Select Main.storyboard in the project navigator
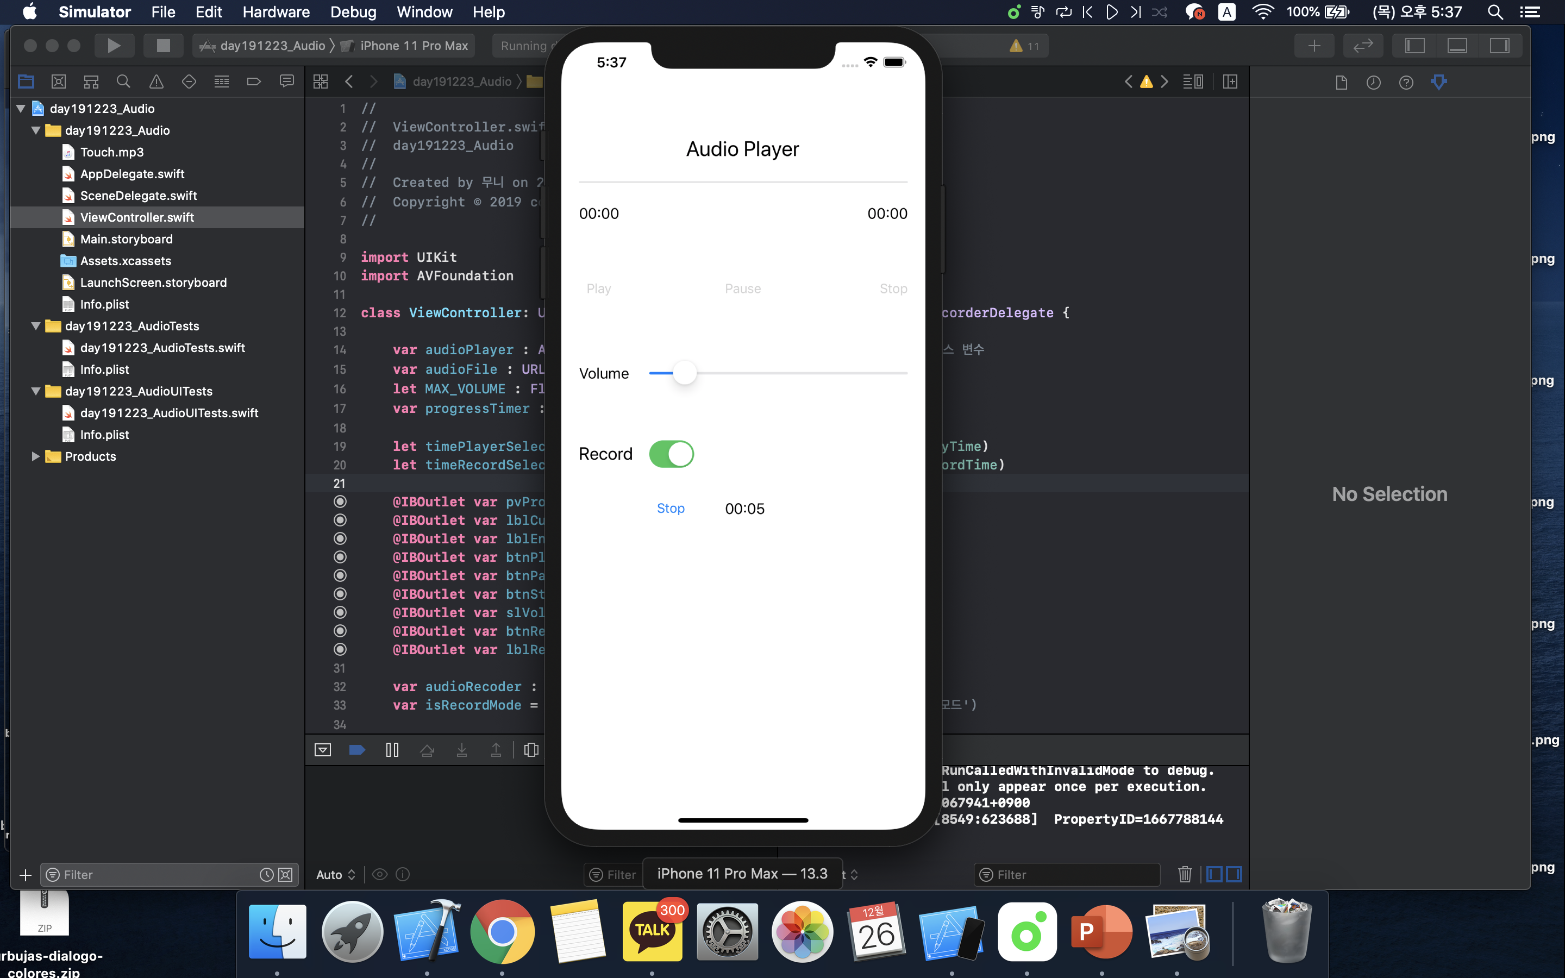1565x978 pixels. point(126,239)
